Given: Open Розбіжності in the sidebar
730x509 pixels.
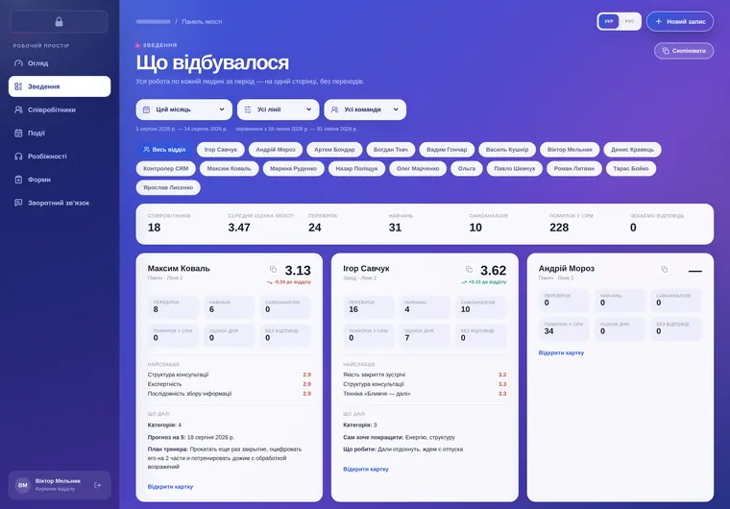Looking at the screenshot, I should coord(60,157).
